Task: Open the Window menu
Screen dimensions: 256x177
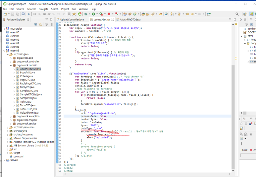Action: (x=83, y=9)
